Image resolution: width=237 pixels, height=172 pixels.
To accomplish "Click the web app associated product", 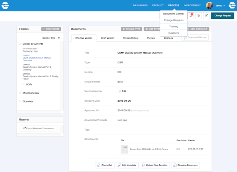I will 122,120.
